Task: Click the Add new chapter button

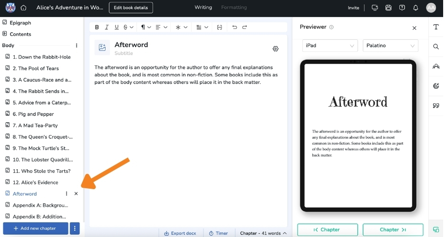Action: click(x=36, y=228)
